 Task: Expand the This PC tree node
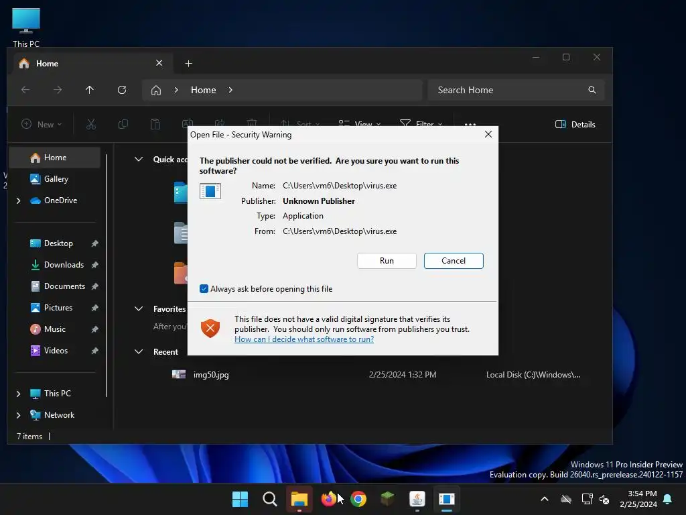click(x=18, y=394)
